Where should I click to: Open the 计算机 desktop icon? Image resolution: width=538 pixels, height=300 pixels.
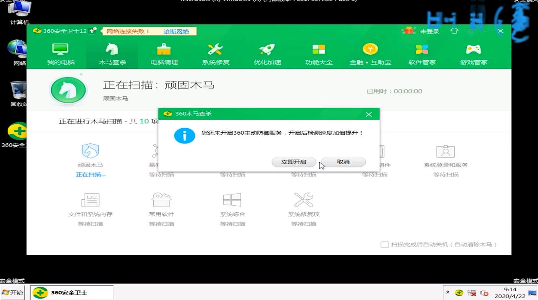point(20,12)
